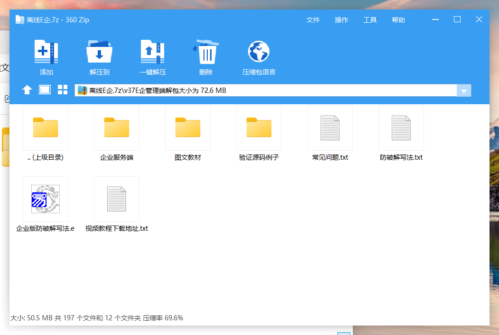Maximize the 360 Zip window
Image resolution: width=499 pixels, height=335 pixels.
[x=457, y=19]
